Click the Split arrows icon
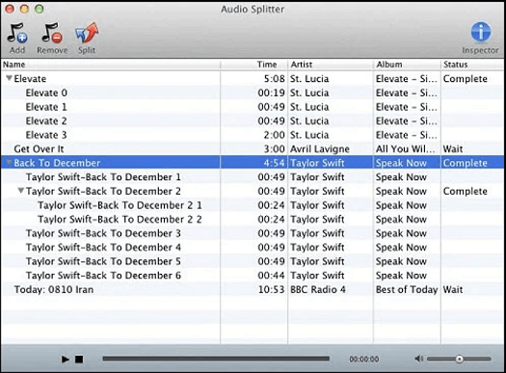This screenshot has width=506, height=373. [87, 33]
